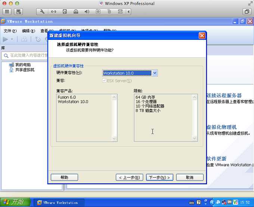
Task: Click compatible products list scroll-up arrow
Action: [114, 97]
